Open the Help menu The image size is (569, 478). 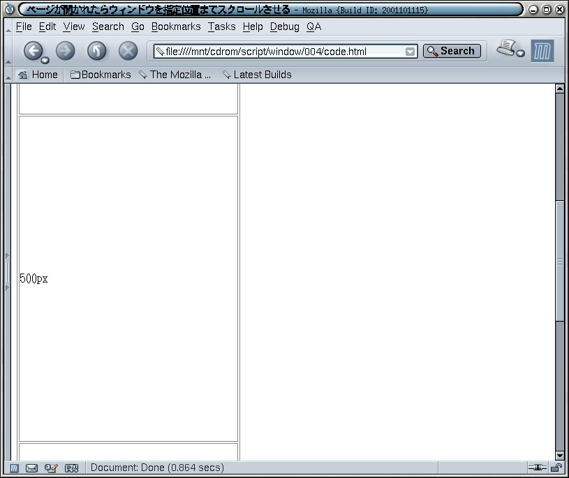(253, 27)
